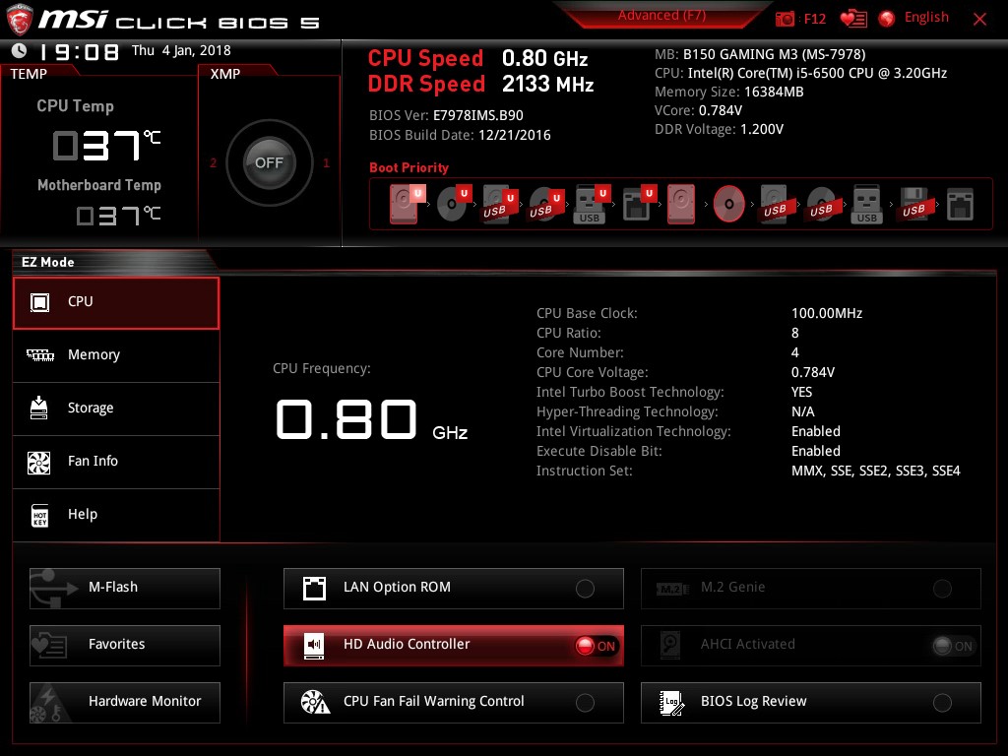The image size is (1008, 756).
Task: Open the Memory section
Action: tap(116, 355)
